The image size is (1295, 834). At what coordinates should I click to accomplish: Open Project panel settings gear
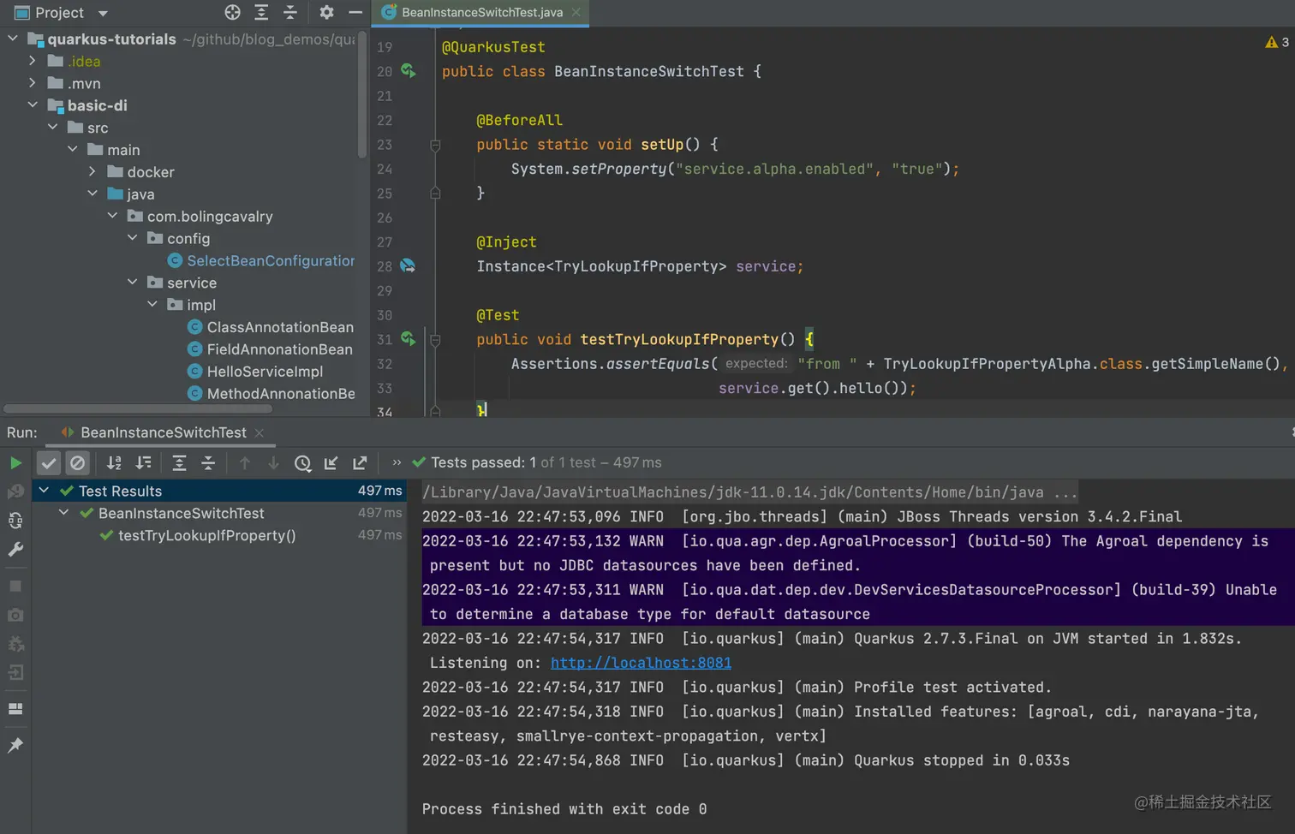point(326,12)
